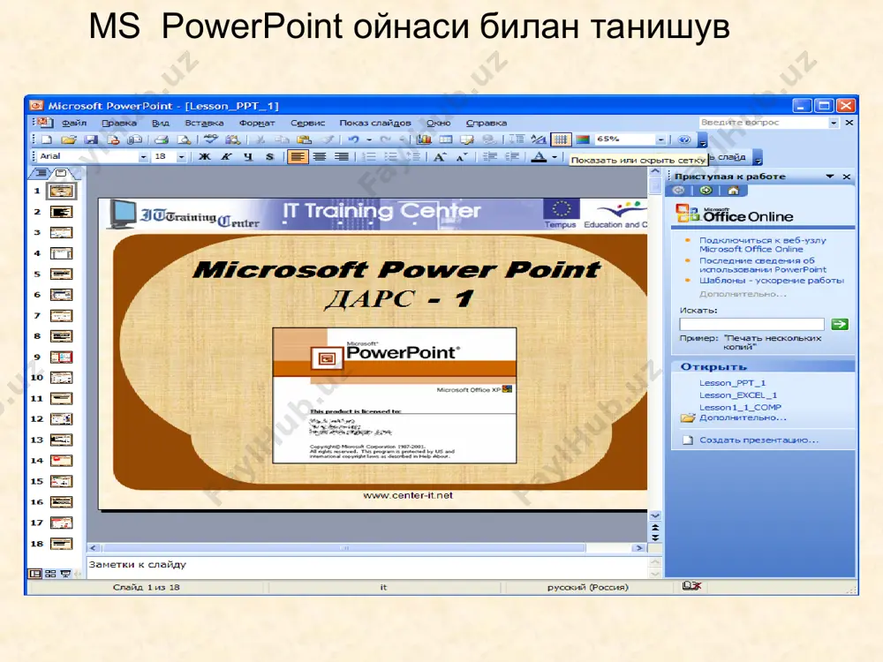Toggle Align Left paragraph button

[x=298, y=156]
